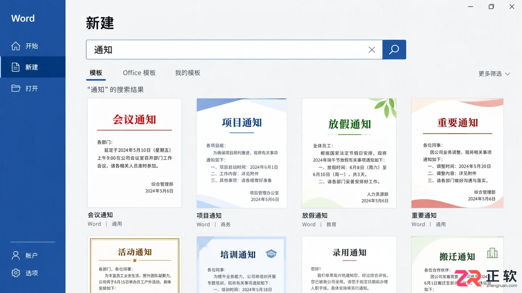522x293 pixels.
Task: Choose the 放假通知 template thumbnail
Action: tap(349, 153)
